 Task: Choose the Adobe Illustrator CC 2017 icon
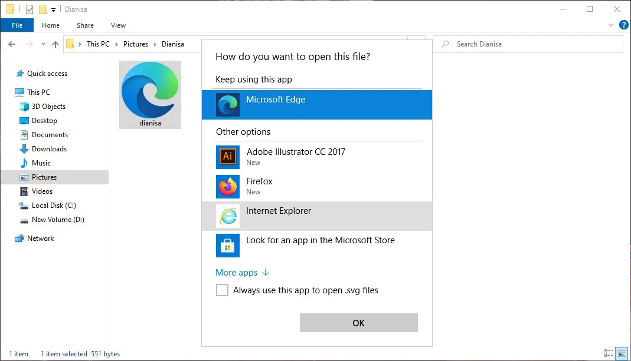pyautogui.click(x=227, y=157)
